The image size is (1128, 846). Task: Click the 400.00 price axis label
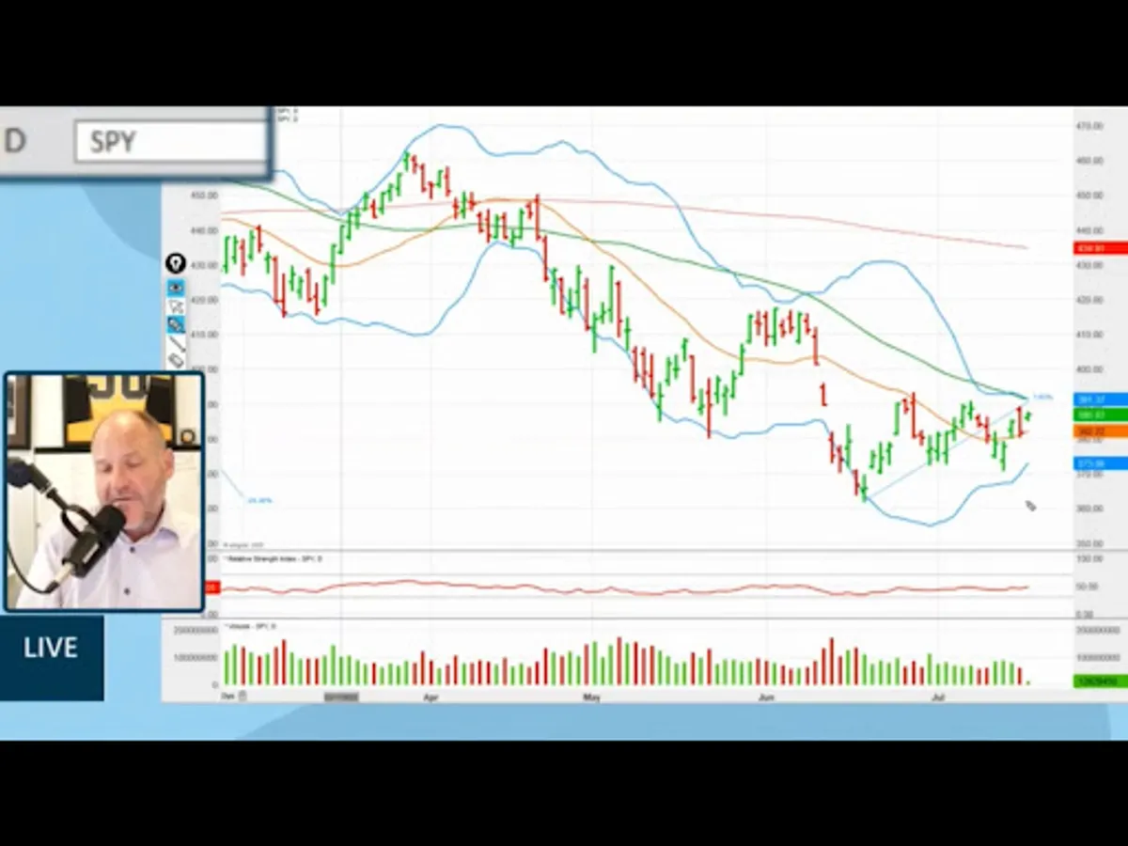coord(1090,369)
